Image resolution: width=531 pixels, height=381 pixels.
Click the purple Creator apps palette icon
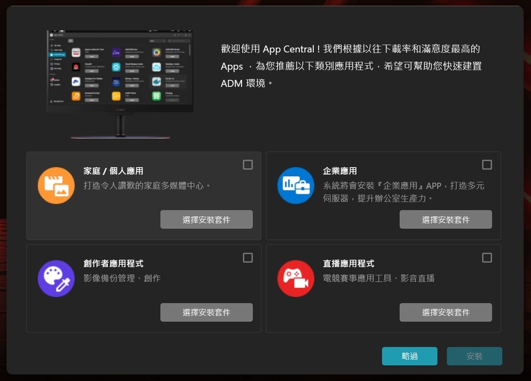56,278
